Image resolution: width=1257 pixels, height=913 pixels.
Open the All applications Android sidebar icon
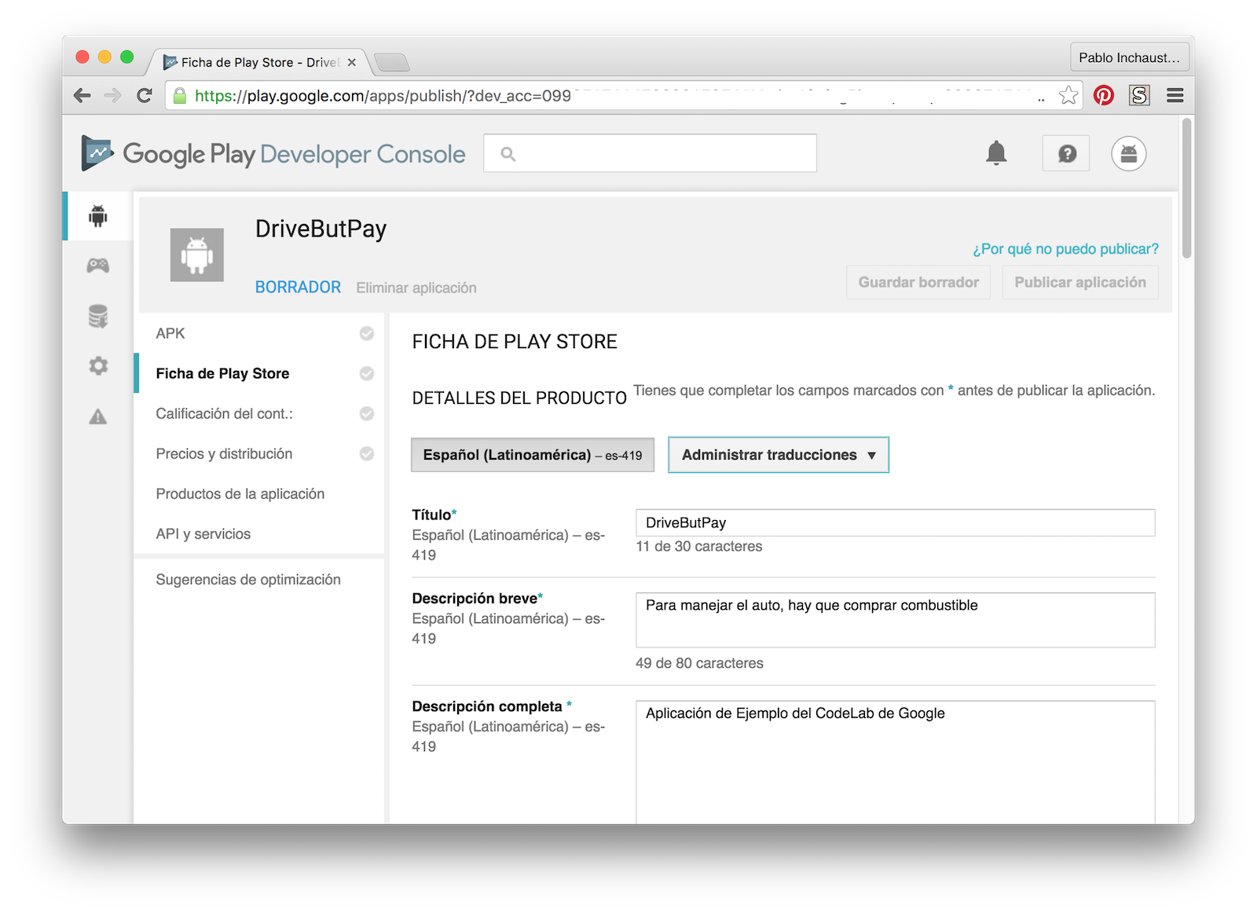coord(98,215)
